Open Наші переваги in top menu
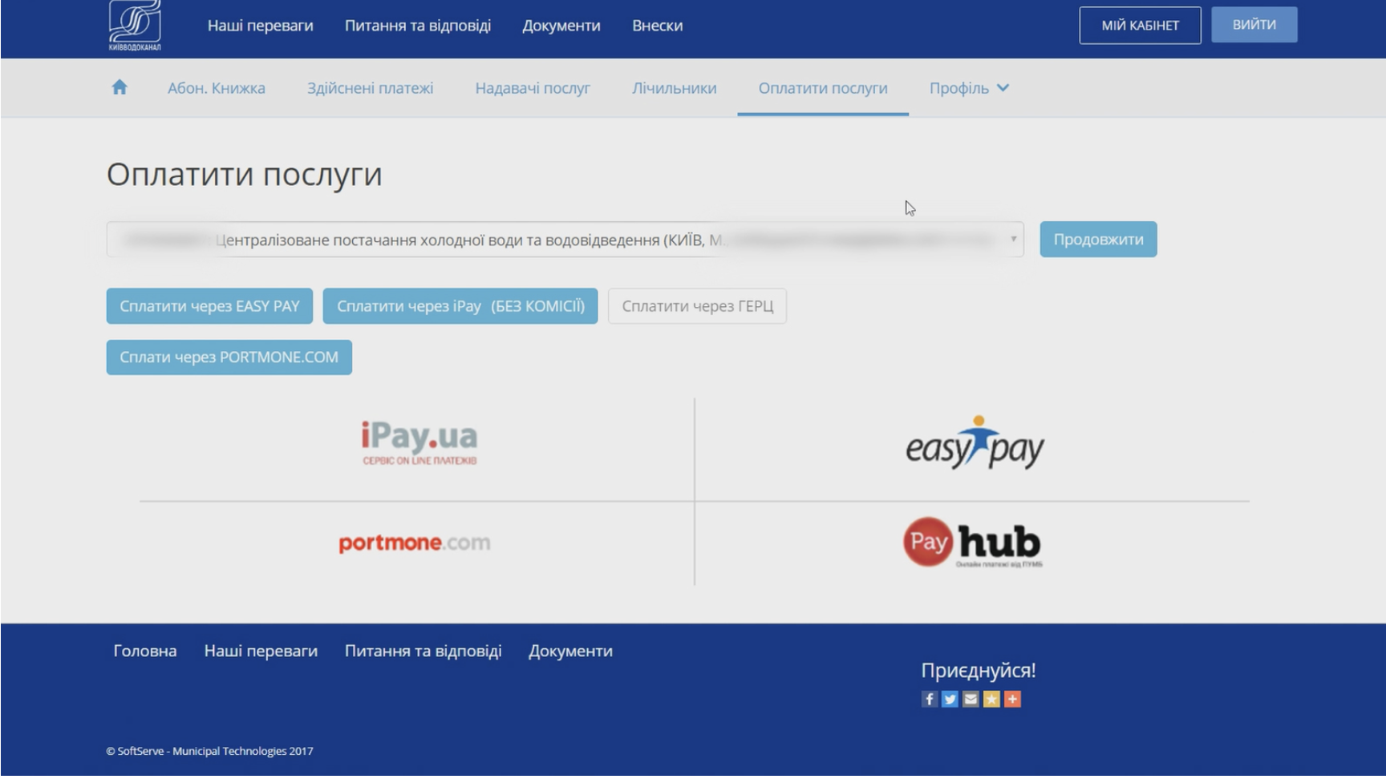1386x779 pixels. (260, 26)
